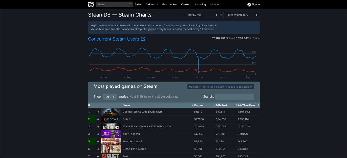Sort by the # rank column header
This screenshot has height=158, width=347.
(x=89, y=105)
